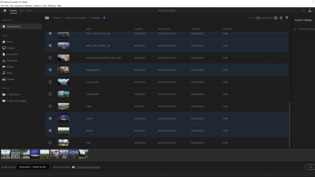Open Sample Media in Favorites
Image resolution: width=315 pixels, height=177 pixels.
click(13, 26)
